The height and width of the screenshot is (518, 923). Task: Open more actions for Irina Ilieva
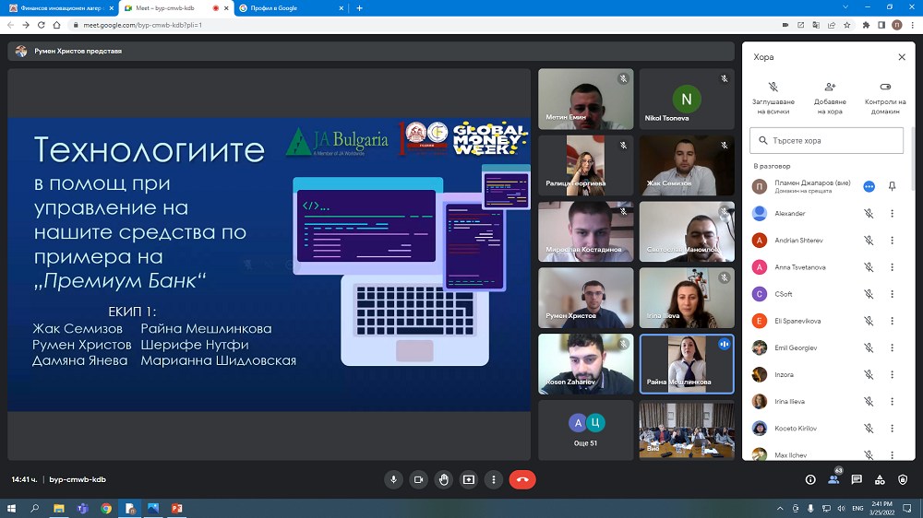pos(892,402)
